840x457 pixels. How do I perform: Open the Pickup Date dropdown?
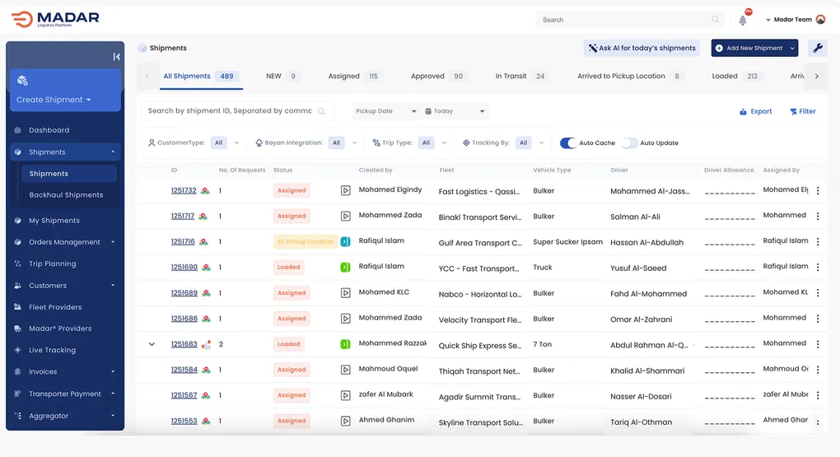tap(385, 111)
